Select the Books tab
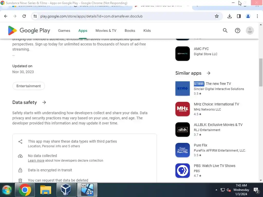263x197 pixels. click(130, 31)
